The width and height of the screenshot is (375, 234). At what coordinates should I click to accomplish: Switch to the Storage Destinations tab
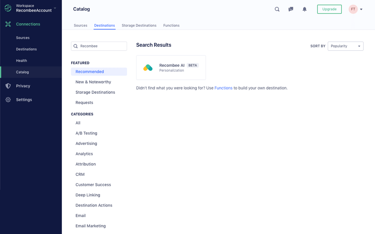click(139, 26)
